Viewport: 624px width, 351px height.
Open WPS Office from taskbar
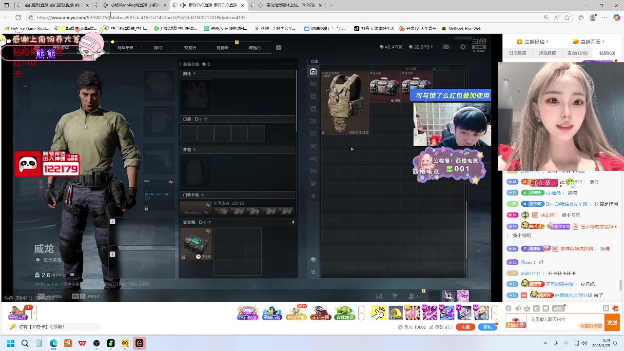point(82,344)
